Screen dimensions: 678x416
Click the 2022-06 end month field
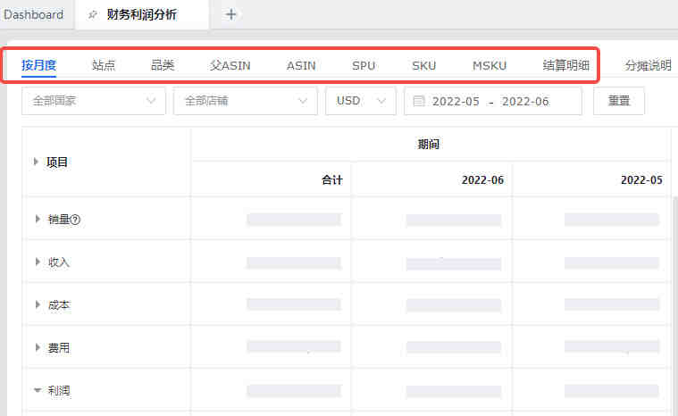click(525, 102)
